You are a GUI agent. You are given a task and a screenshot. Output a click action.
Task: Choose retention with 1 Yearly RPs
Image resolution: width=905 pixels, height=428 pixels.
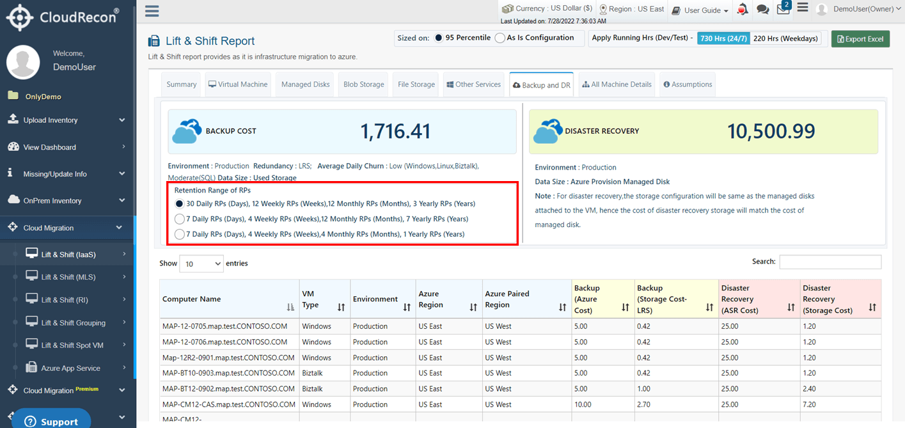coord(180,234)
